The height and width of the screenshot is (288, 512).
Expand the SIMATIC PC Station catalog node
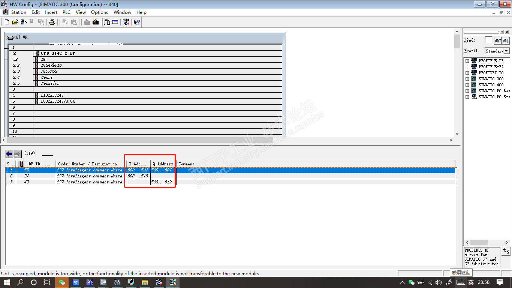tap(467, 97)
